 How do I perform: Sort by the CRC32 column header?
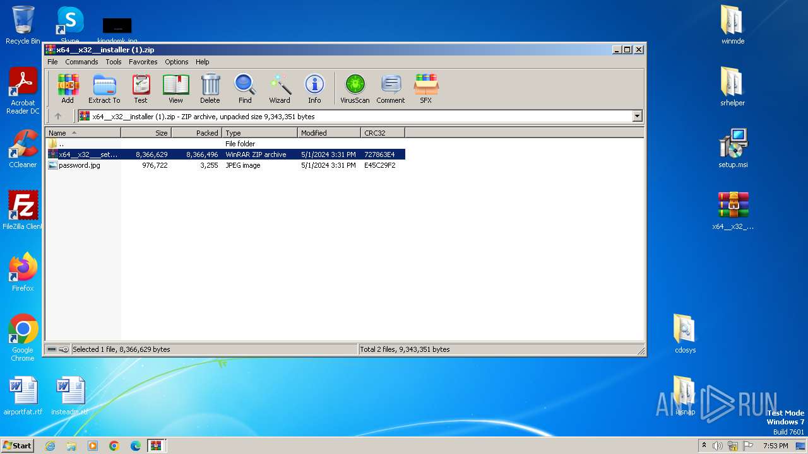click(383, 132)
